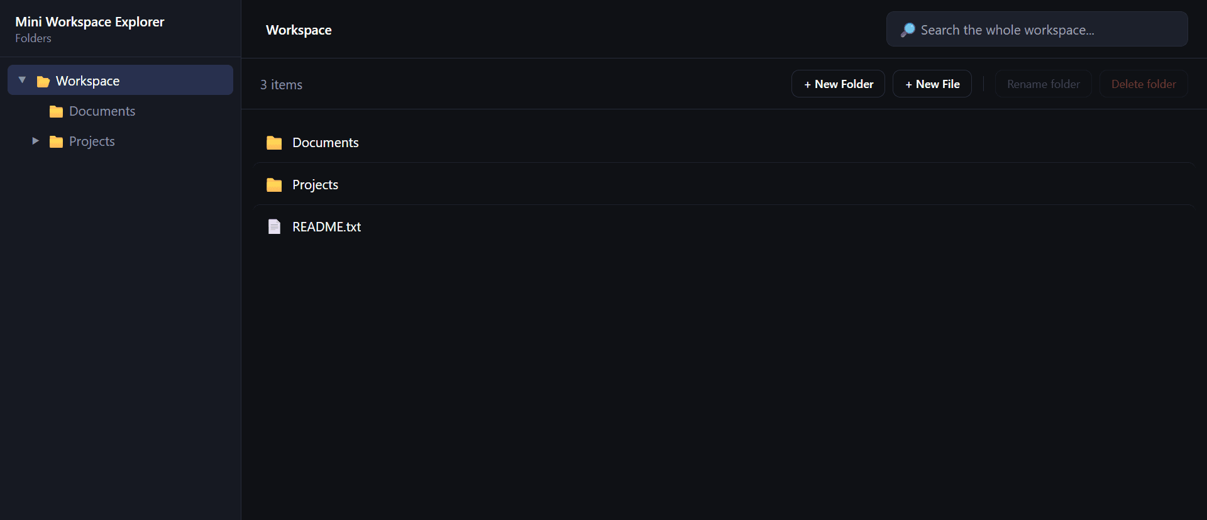This screenshot has height=520, width=1207.
Task: Click the Projects folder icon in main list
Action: 274,185
